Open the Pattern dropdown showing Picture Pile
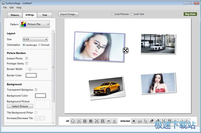The image size is (201, 133). (35, 24)
